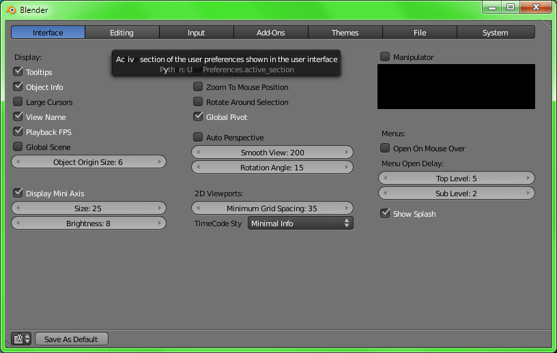Select the Interface tab
This screenshot has width=557, height=353.
[x=48, y=32]
